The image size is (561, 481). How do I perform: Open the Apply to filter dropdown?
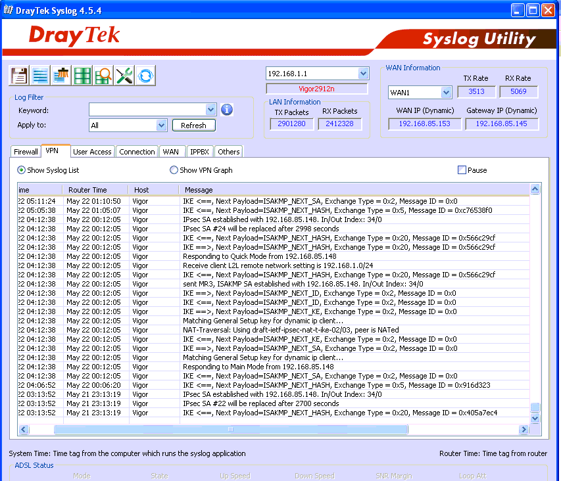tap(163, 125)
